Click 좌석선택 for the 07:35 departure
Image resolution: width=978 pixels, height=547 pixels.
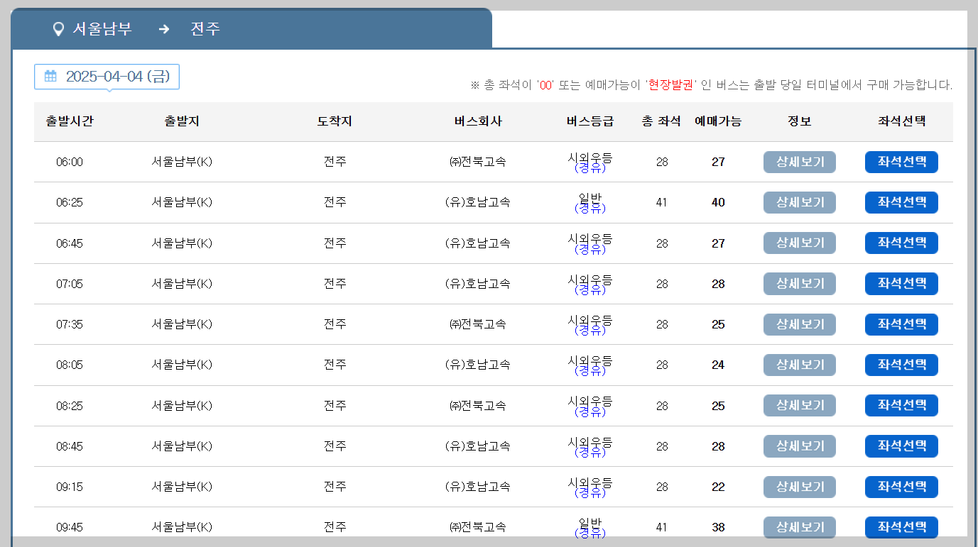coord(901,324)
